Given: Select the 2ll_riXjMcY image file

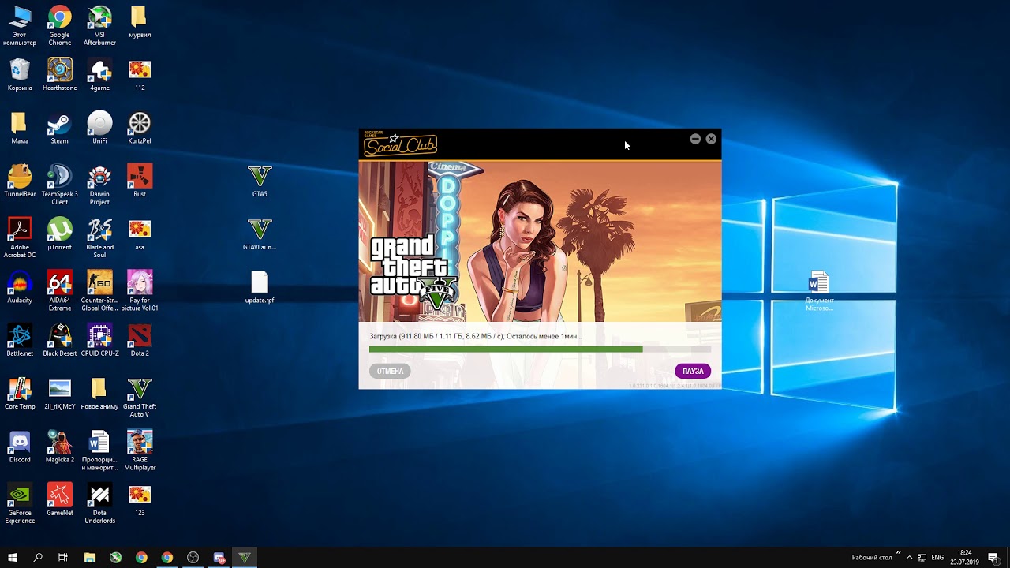Looking at the screenshot, I should [x=59, y=393].
